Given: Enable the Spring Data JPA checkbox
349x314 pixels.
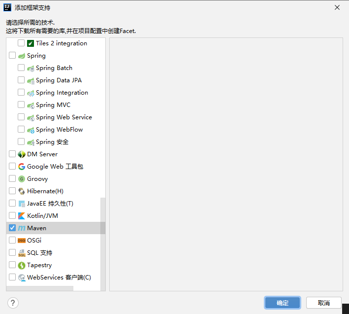Looking at the screenshot, I should coord(21,80).
